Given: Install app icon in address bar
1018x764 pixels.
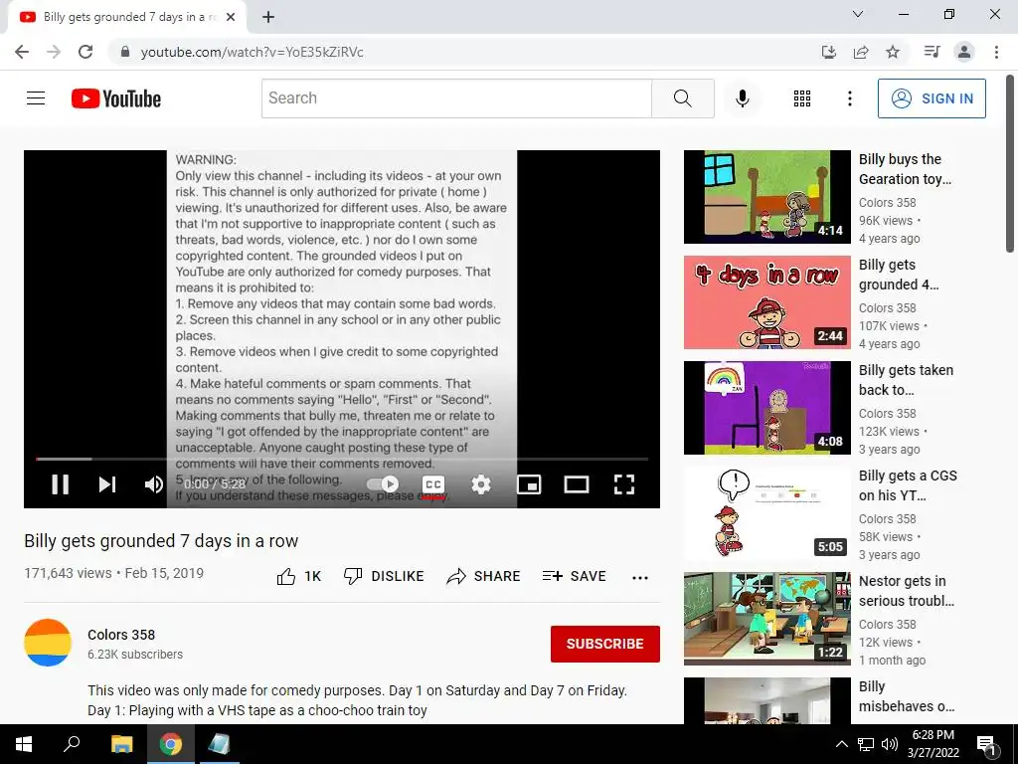Looking at the screenshot, I should [828, 52].
